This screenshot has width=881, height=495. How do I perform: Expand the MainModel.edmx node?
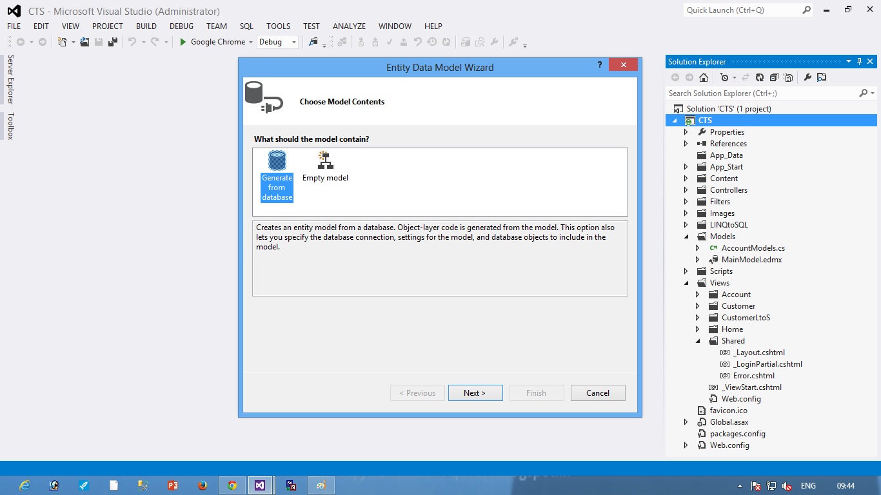[x=698, y=260]
